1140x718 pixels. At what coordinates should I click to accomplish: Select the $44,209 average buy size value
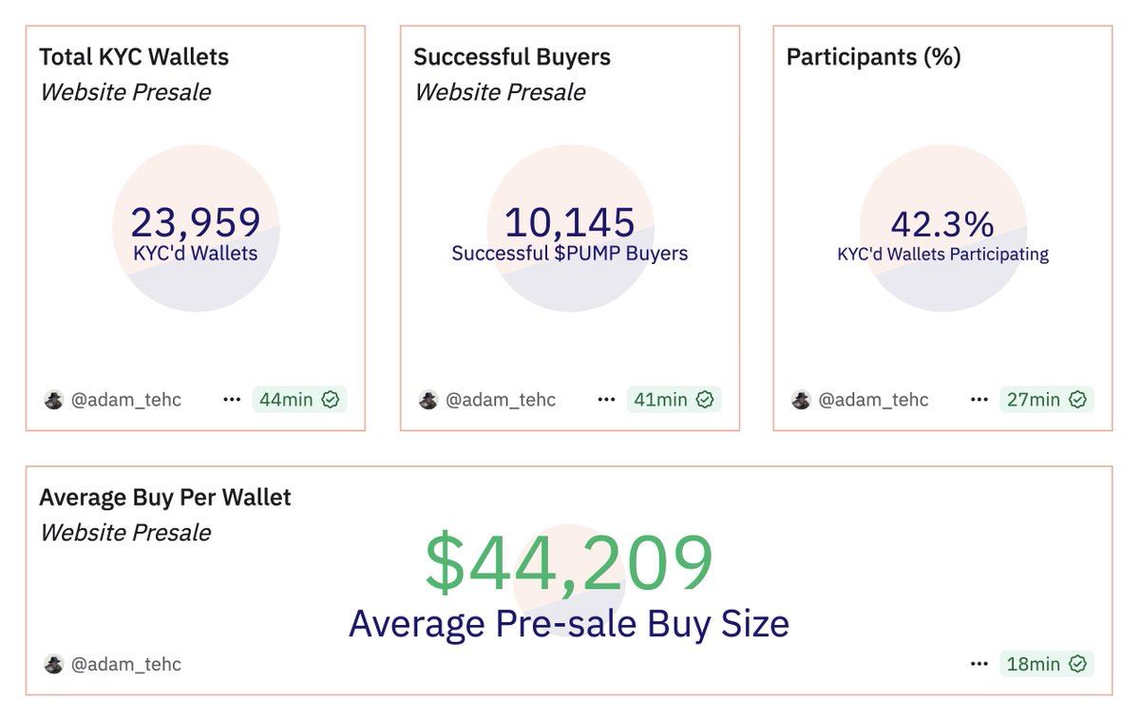tap(568, 563)
